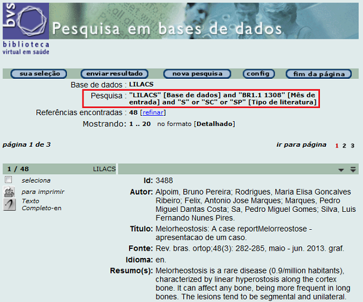The width and height of the screenshot is (363, 302).
Task: Click 'biblioteca virtual em saúde' text
Action: coord(26,48)
